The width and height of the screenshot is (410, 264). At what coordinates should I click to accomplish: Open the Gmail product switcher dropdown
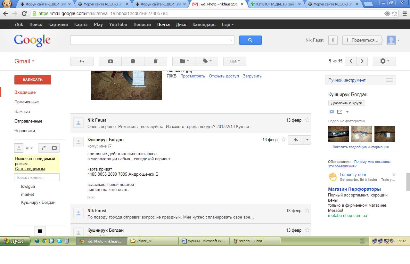(24, 61)
